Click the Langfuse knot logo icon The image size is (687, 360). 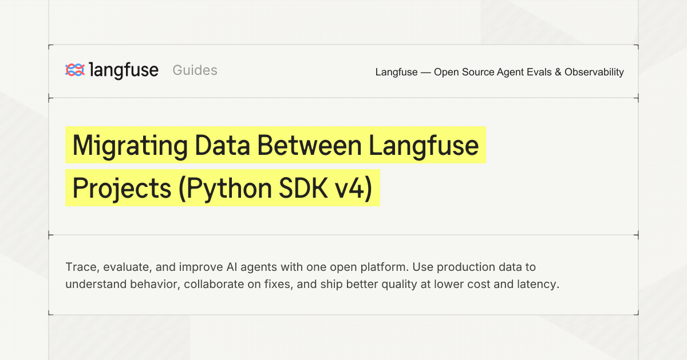tap(75, 70)
